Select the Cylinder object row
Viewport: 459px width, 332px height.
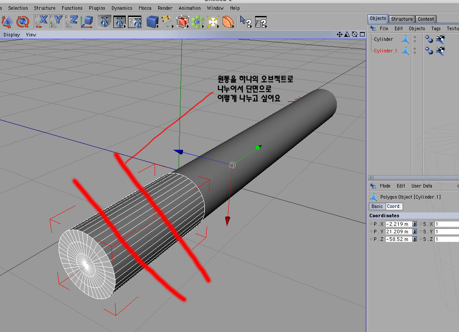pos(383,39)
